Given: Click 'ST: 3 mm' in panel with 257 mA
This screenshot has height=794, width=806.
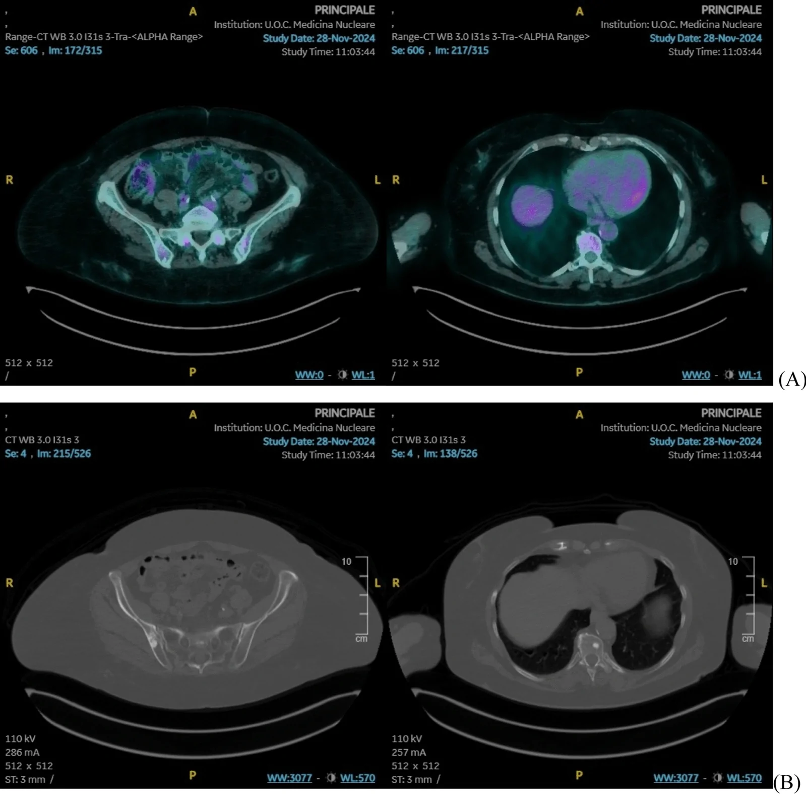Looking at the screenshot, I should 412,779.
